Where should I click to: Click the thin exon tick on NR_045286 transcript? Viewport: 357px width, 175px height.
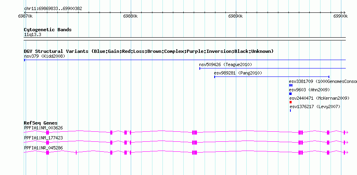(x=76, y=153)
